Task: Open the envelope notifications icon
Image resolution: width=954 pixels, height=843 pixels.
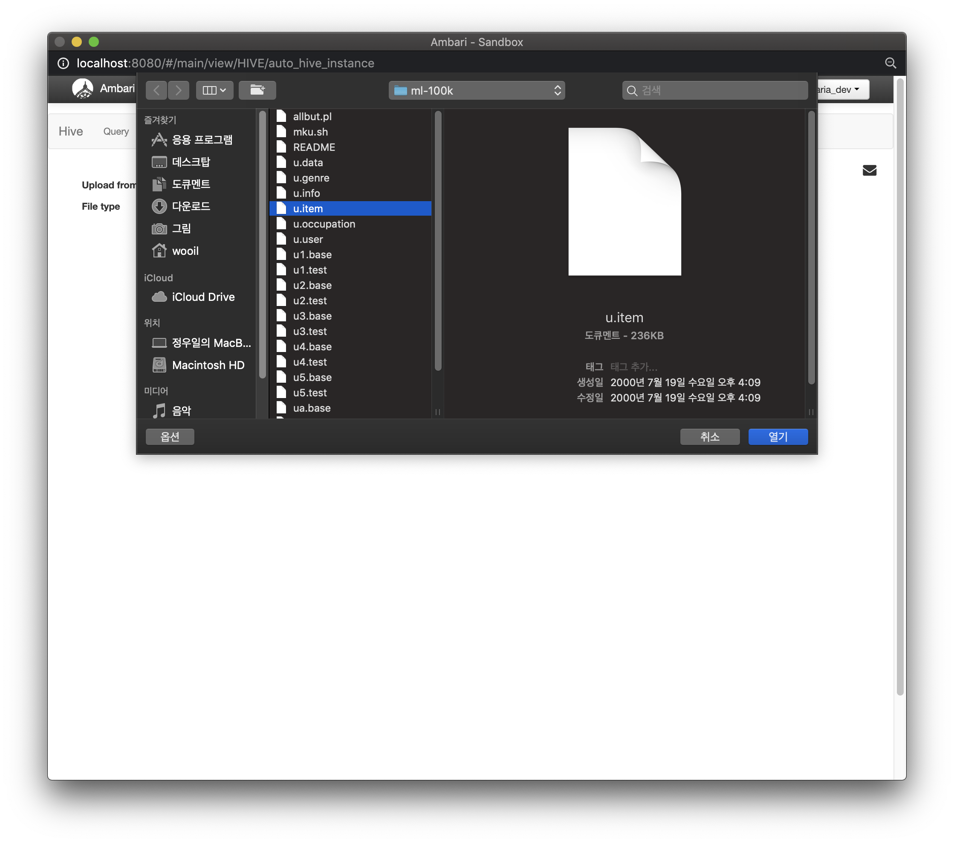Action: tap(869, 170)
